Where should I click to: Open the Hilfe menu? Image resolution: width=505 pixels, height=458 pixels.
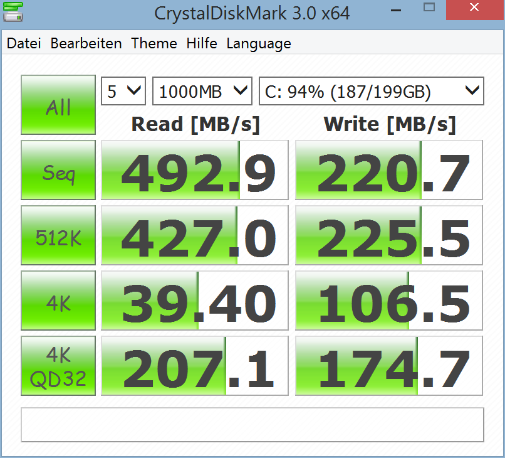(202, 43)
